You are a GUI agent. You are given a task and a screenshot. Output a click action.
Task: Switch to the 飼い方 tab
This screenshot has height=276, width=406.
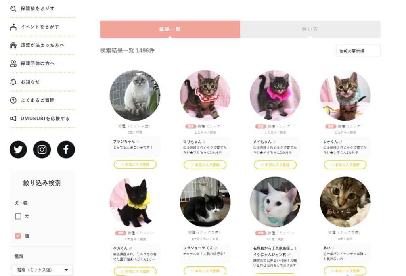click(310, 29)
